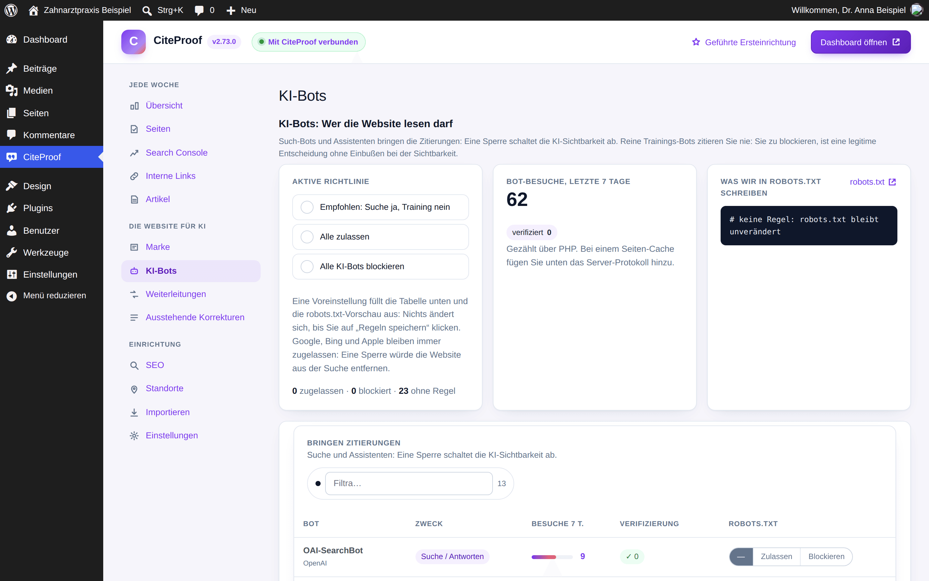Click the comments bubble icon in admin bar
929x581 pixels.
tap(199, 10)
